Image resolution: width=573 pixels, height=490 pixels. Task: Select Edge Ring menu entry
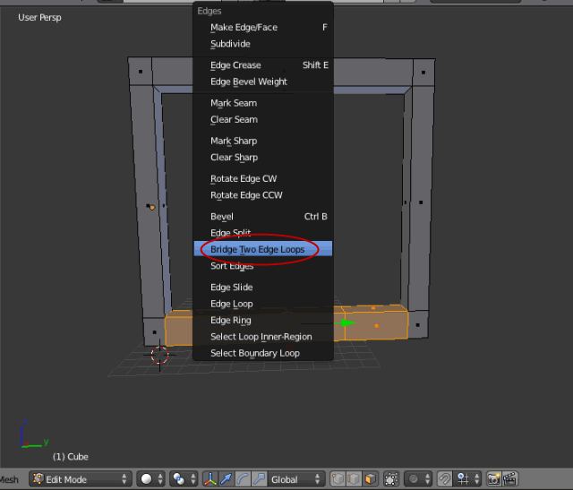[x=262, y=321]
